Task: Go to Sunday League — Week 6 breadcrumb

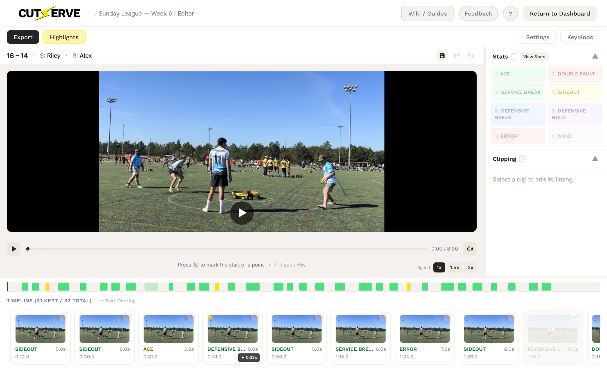Action: [135, 13]
